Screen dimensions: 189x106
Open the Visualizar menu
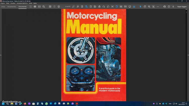tap(13, 3)
